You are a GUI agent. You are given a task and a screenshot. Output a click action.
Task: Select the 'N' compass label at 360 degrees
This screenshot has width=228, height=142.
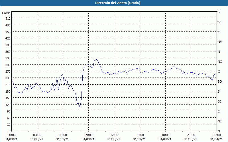(219, 52)
